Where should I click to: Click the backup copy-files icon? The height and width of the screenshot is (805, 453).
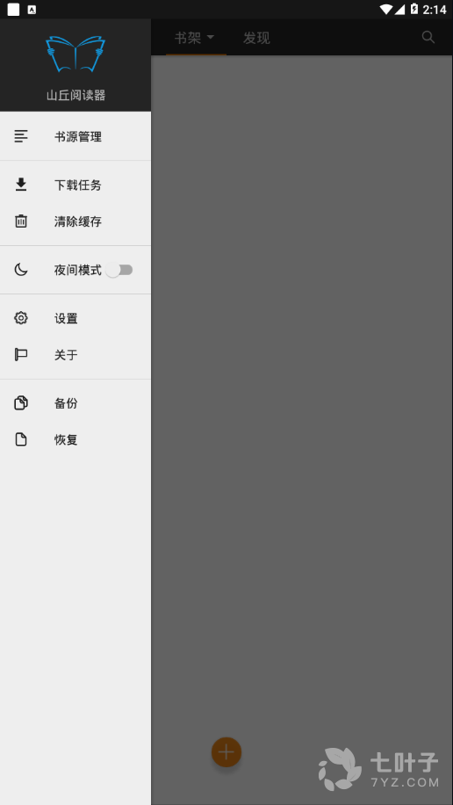(x=21, y=403)
